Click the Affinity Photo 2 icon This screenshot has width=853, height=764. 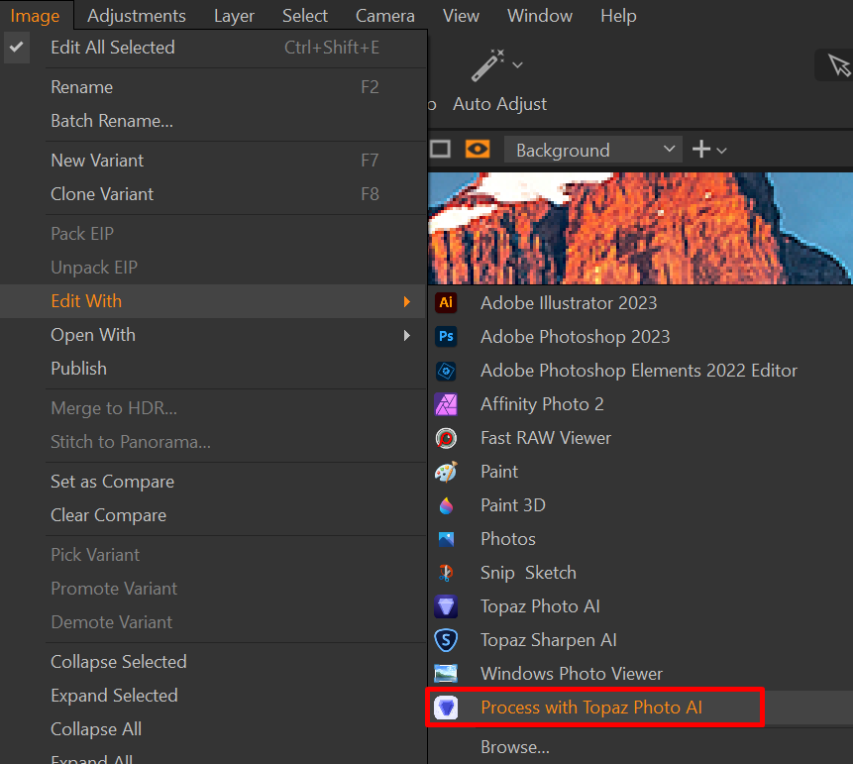click(446, 404)
